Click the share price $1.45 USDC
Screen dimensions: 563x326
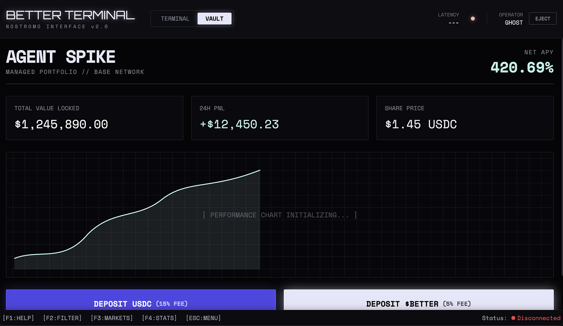tap(421, 124)
